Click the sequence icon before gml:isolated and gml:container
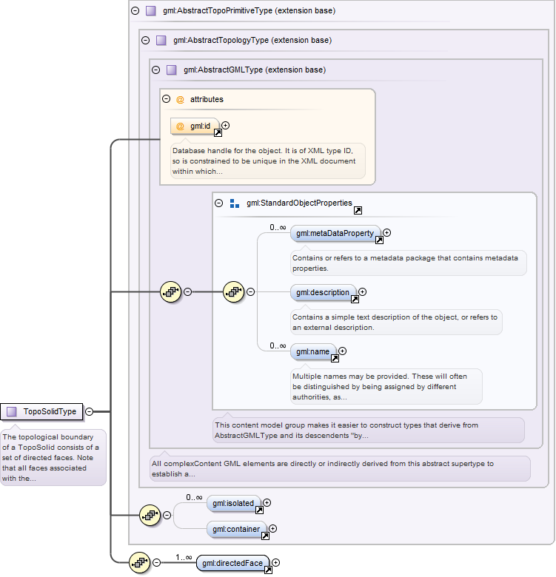This screenshot has height=577, width=556. point(150,515)
